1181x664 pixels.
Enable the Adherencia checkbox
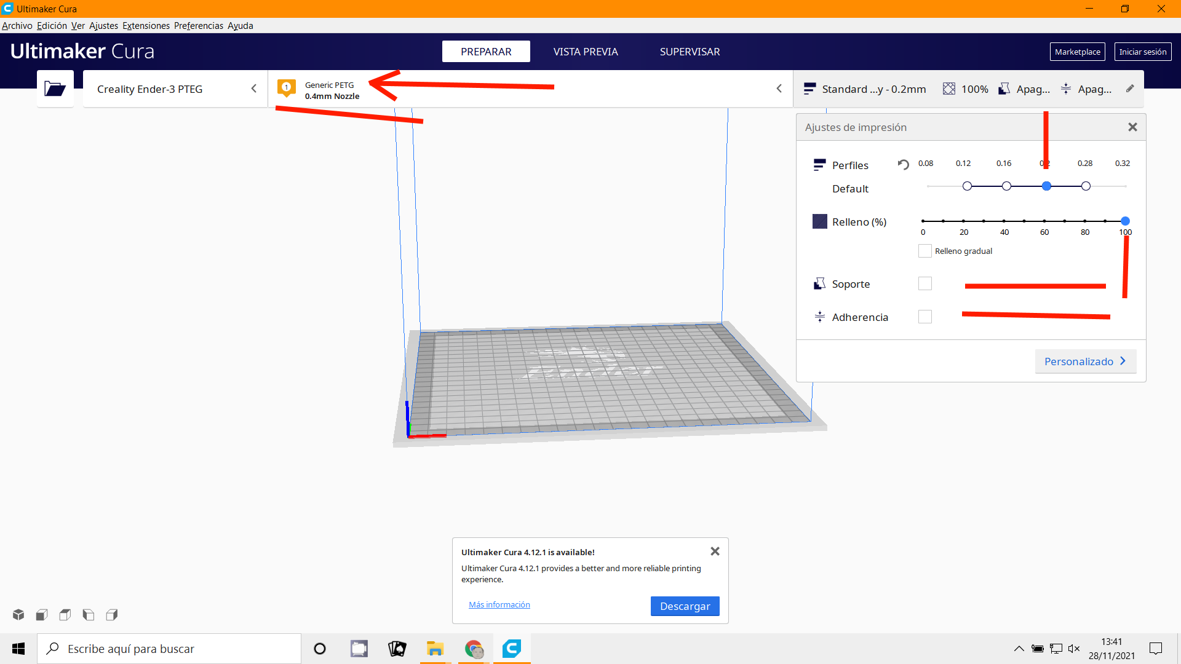click(x=925, y=317)
